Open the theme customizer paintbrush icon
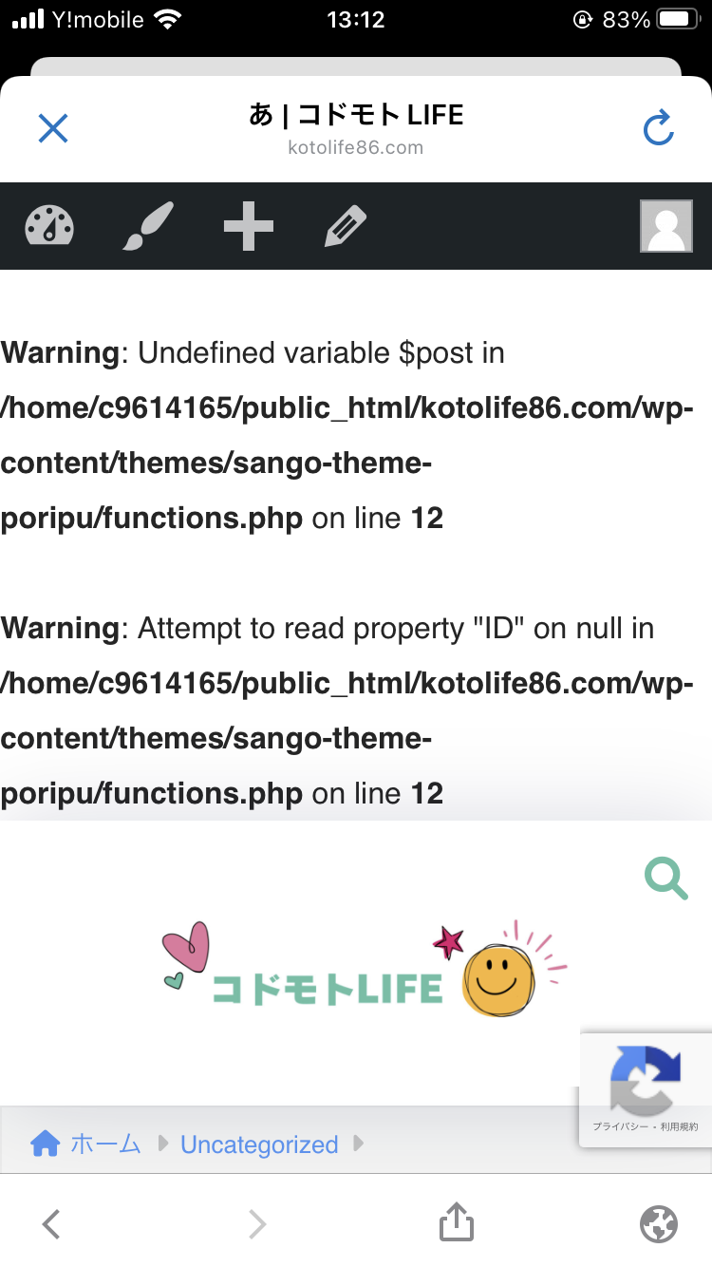 [x=148, y=226]
